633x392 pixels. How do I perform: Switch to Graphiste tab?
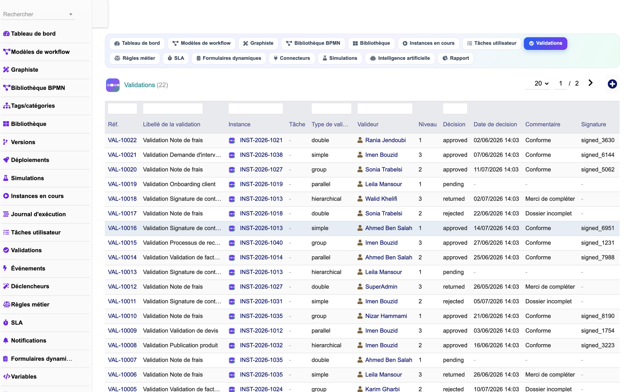tap(258, 43)
